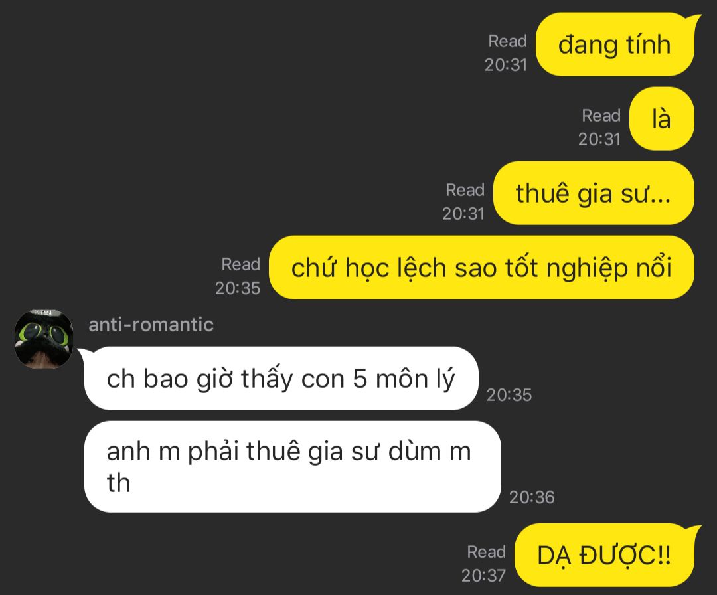Tap the "chứ học lệch sao tốt nghiệp nổi" message
The height and width of the screenshot is (595, 717).
[481, 268]
